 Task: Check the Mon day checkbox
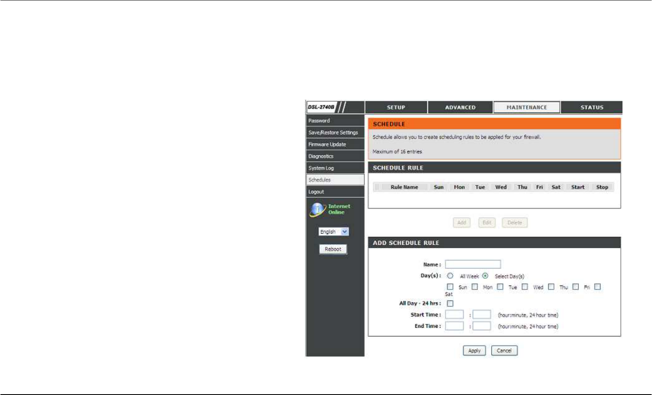coord(475,287)
